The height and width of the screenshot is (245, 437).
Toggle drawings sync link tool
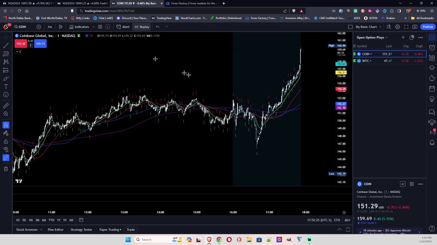point(6,158)
